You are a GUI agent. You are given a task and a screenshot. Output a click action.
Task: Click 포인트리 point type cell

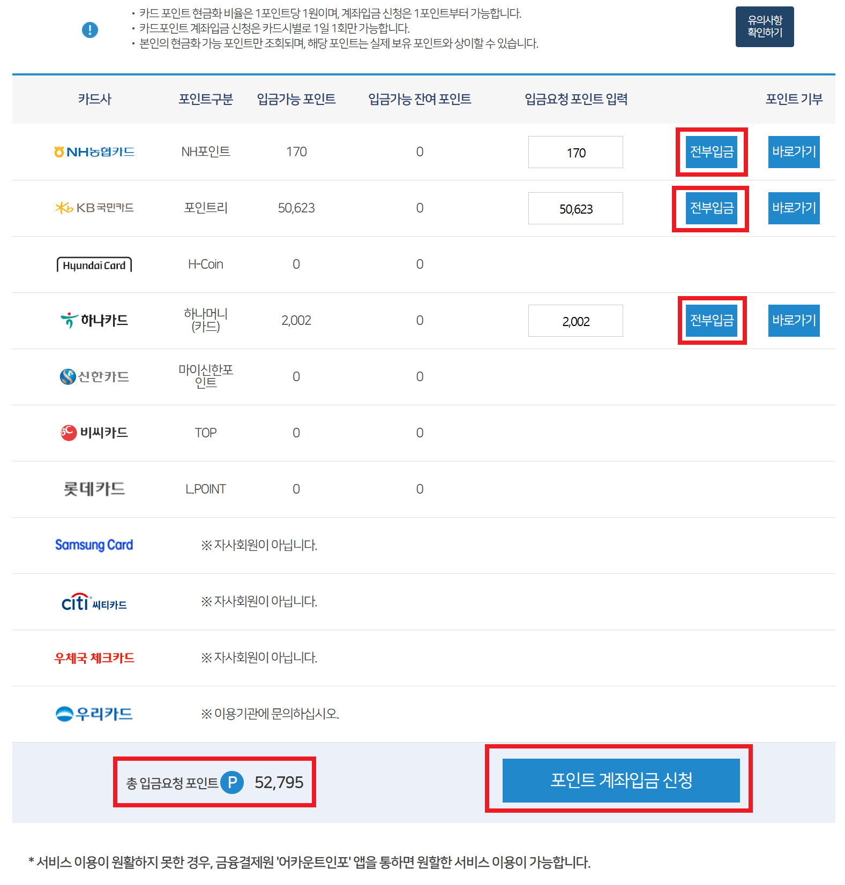(206, 208)
